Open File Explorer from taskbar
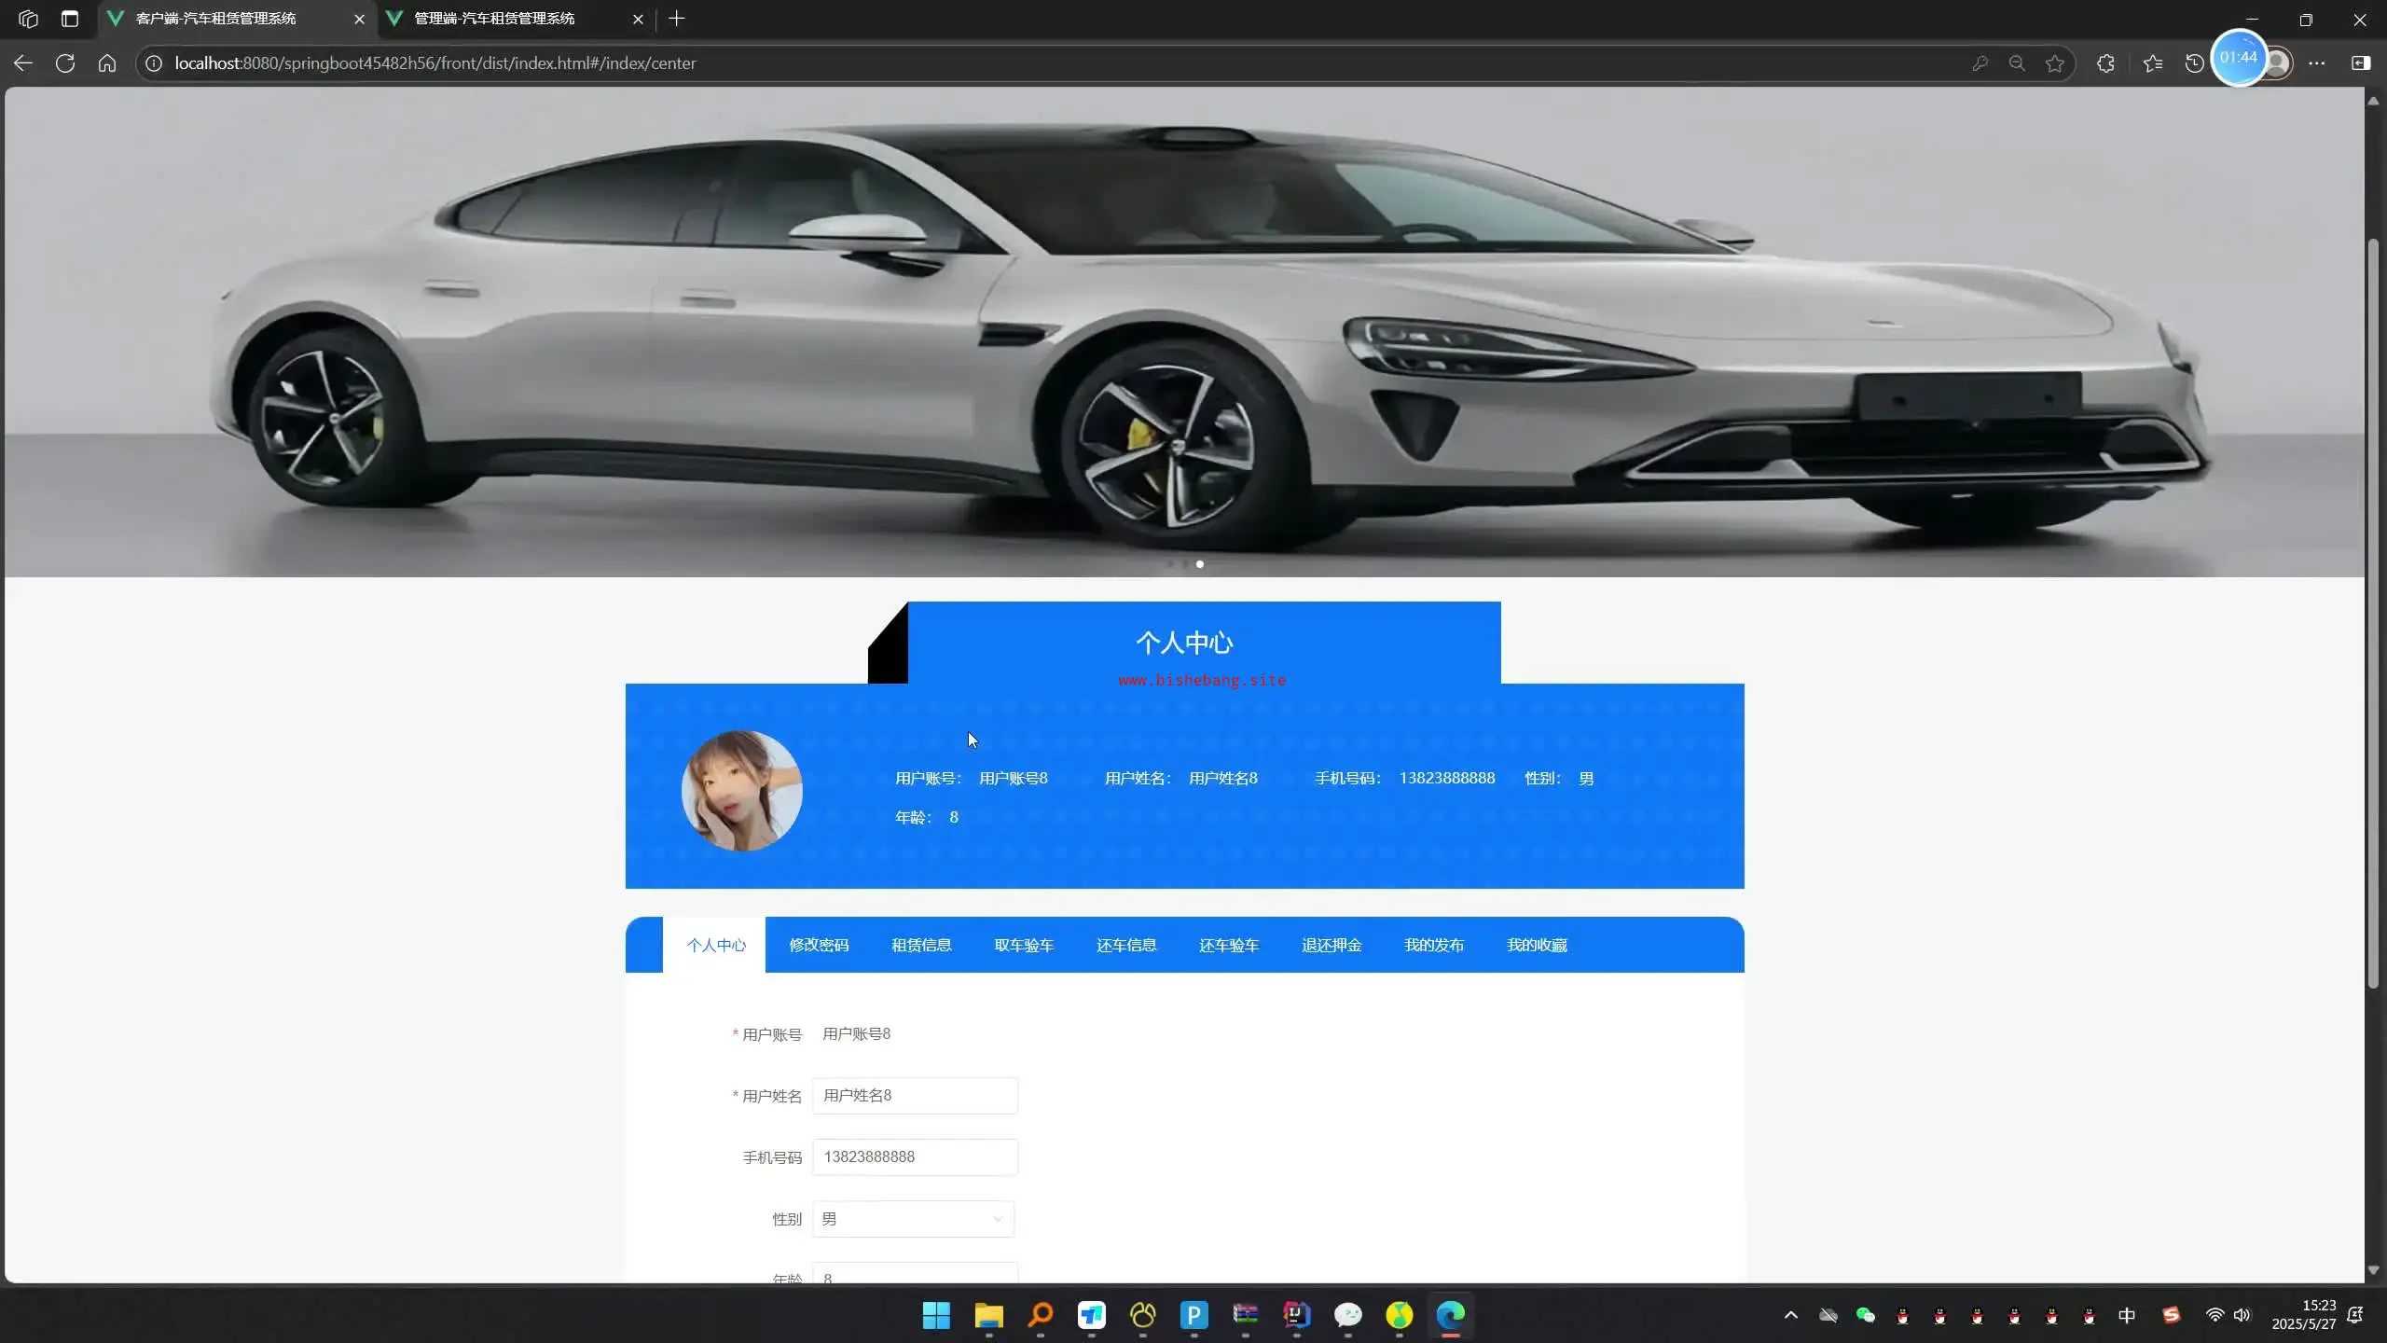This screenshot has width=2387, height=1343. pyautogui.click(x=988, y=1315)
